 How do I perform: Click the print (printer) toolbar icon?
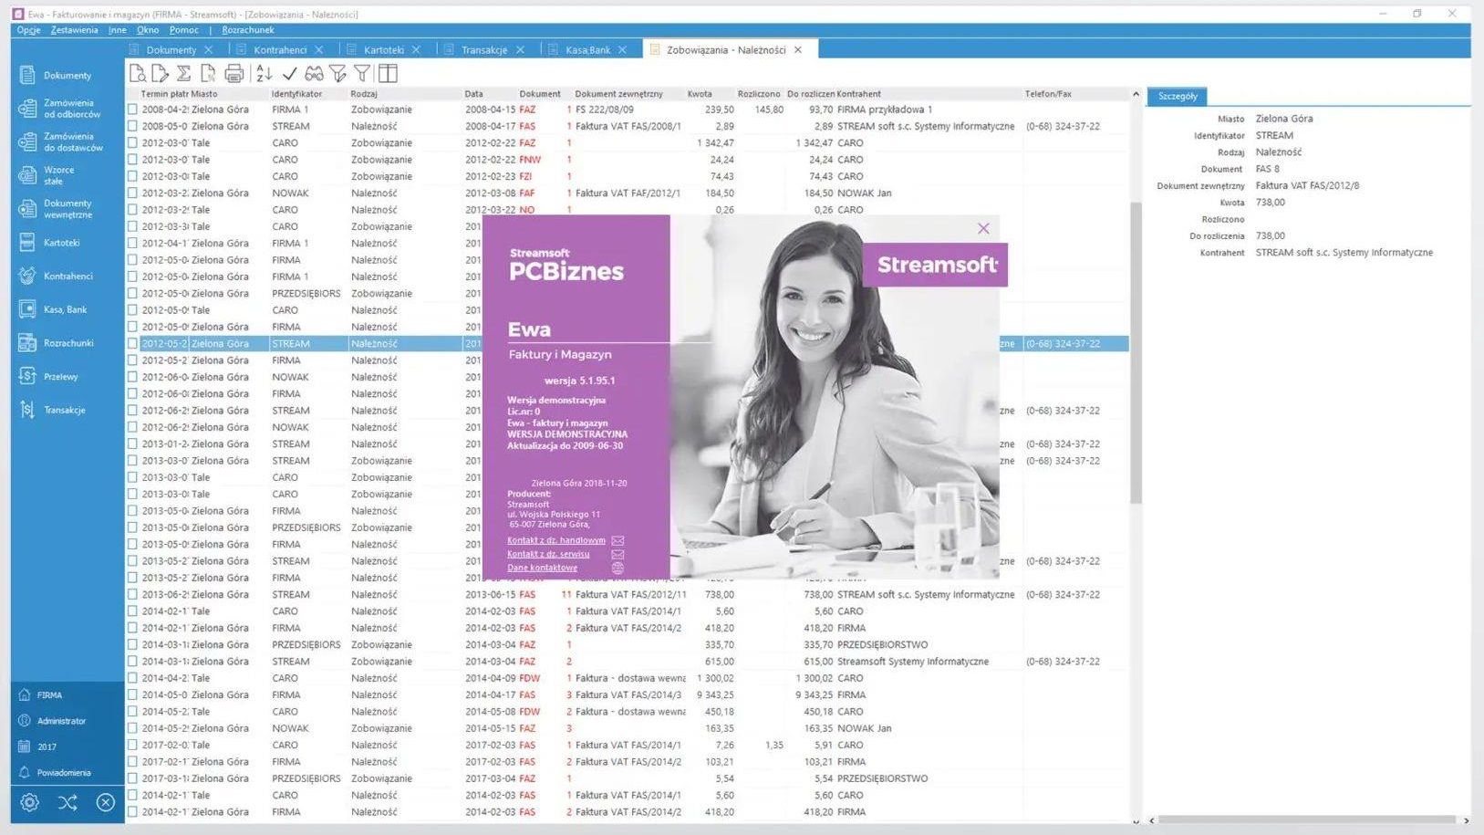234,74
